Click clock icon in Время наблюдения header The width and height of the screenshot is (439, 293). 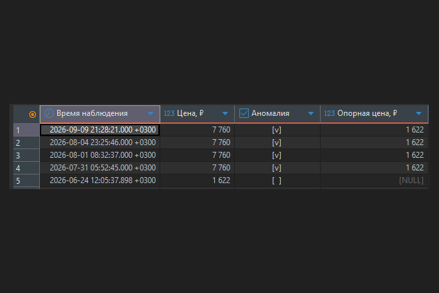49,113
